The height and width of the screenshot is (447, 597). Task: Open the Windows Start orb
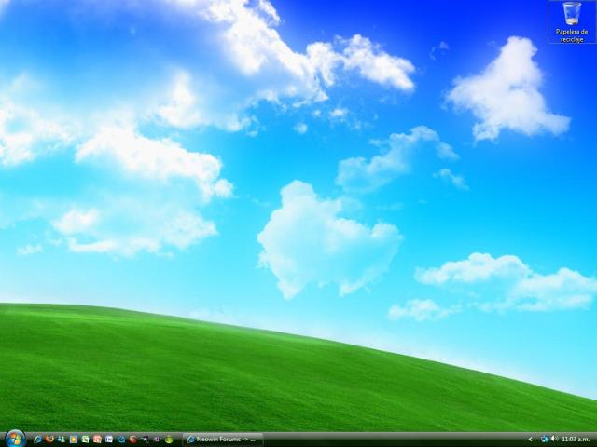(x=15, y=439)
